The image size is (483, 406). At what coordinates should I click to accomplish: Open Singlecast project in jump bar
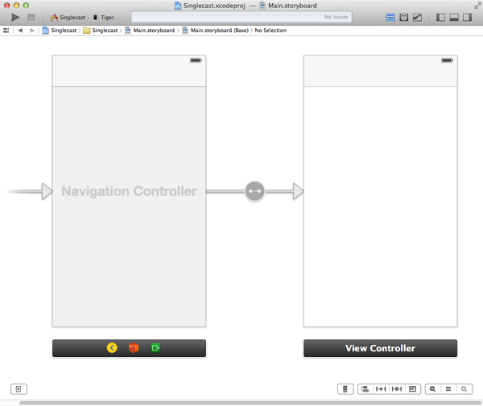point(60,30)
